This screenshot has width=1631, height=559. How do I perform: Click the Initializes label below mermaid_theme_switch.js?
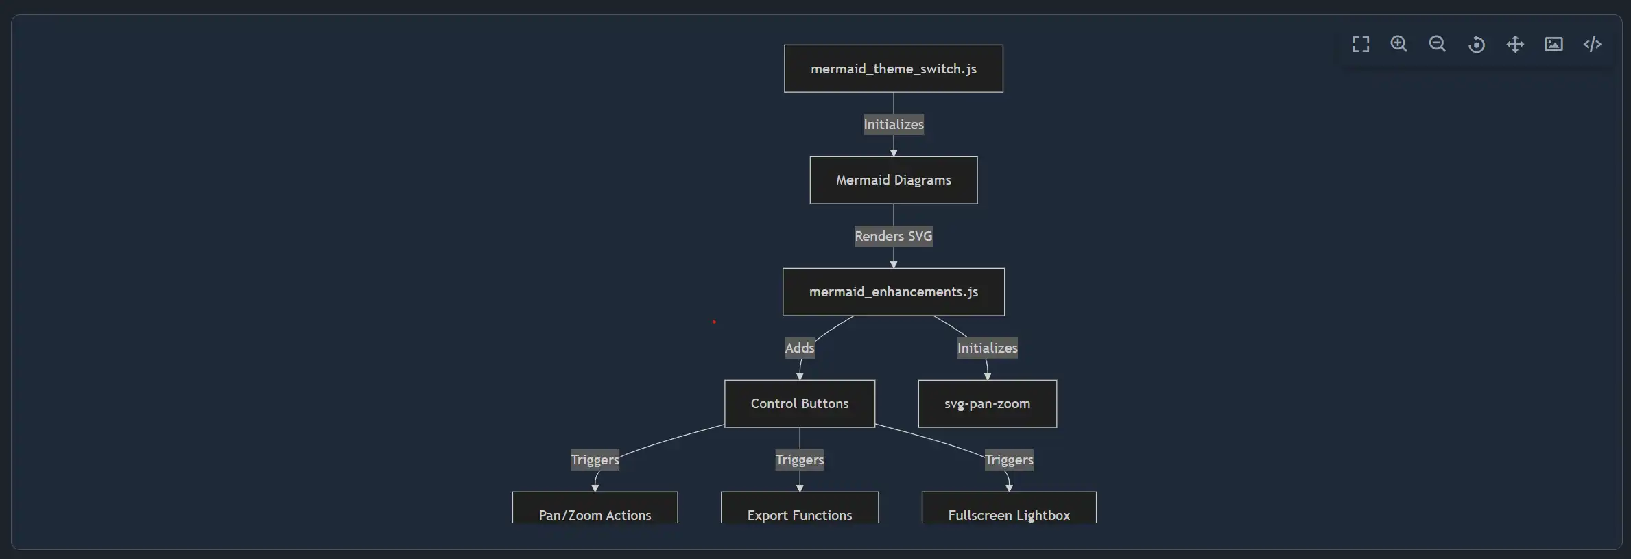click(893, 124)
